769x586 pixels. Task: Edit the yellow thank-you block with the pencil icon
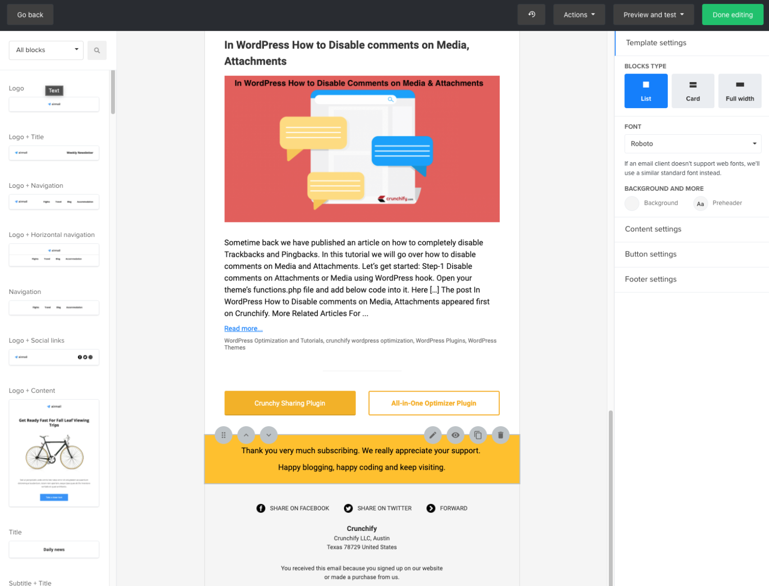433,435
